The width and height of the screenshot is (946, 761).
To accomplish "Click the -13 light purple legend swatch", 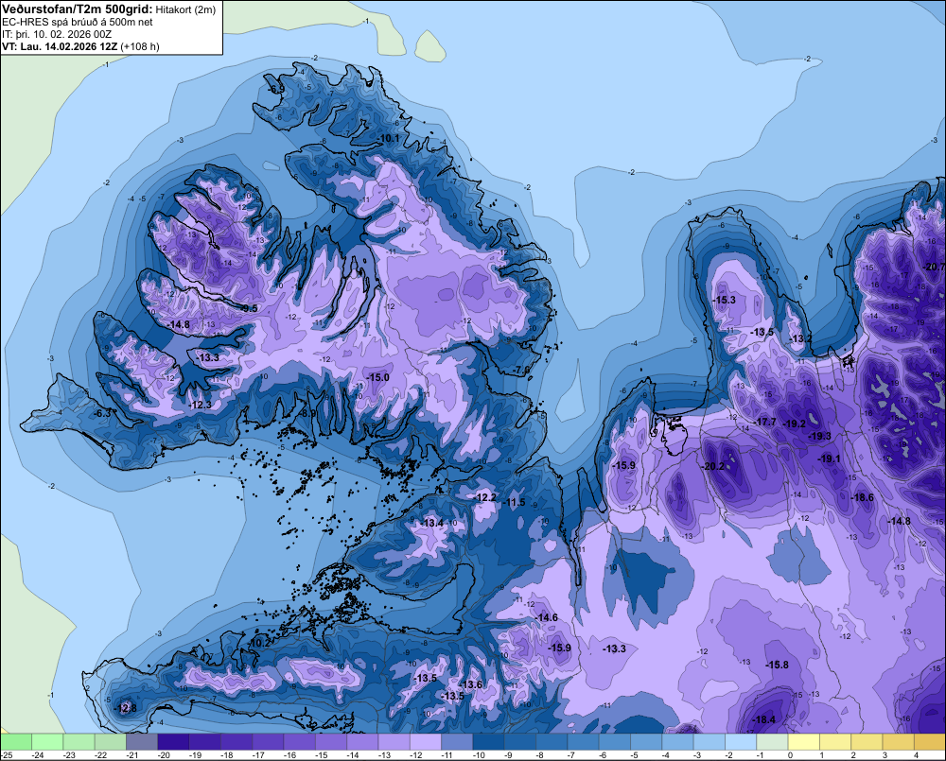I will (x=394, y=742).
